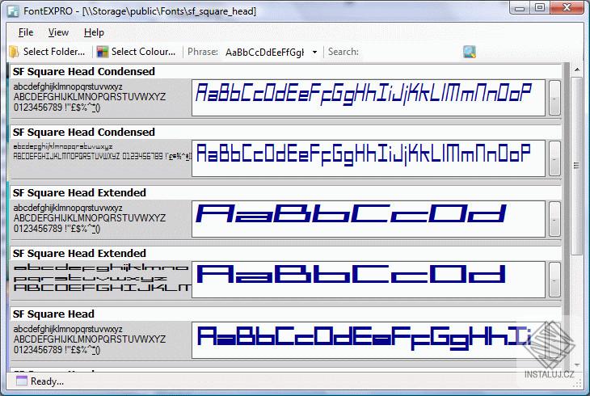Image resolution: width=590 pixels, height=396 pixels.
Task: Click the Select Colour palette icon
Action: [103, 52]
